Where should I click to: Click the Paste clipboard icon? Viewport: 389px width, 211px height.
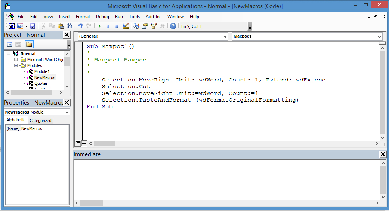(61, 26)
